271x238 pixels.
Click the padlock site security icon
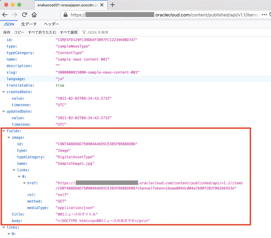pyautogui.click(x=66, y=15)
